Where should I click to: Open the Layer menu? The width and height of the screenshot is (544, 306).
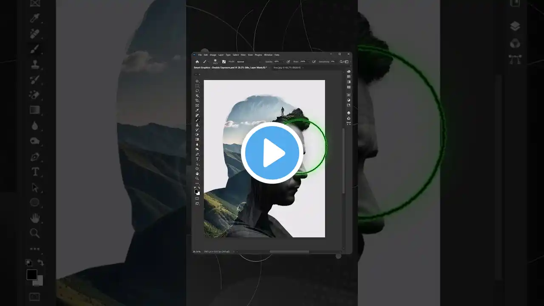tap(221, 55)
